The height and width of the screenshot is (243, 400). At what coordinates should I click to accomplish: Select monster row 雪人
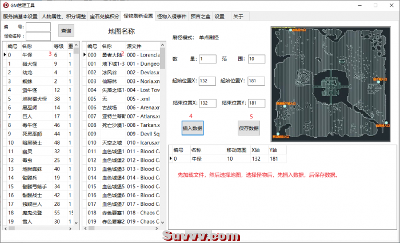[x=38, y=221]
